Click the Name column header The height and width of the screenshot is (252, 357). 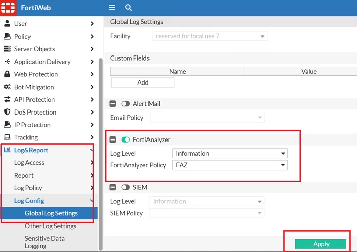click(x=177, y=71)
